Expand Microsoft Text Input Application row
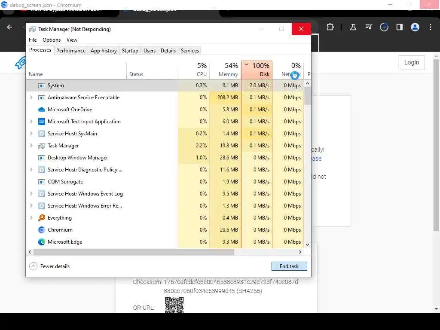Viewport: 440px width, 330px height. click(31, 122)
